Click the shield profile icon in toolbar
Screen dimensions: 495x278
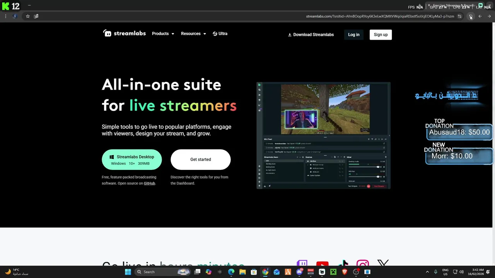[15, 16]
